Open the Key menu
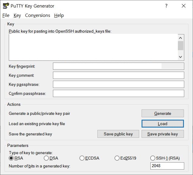Viewport: 193px width, 175px height. coord(17,15)
